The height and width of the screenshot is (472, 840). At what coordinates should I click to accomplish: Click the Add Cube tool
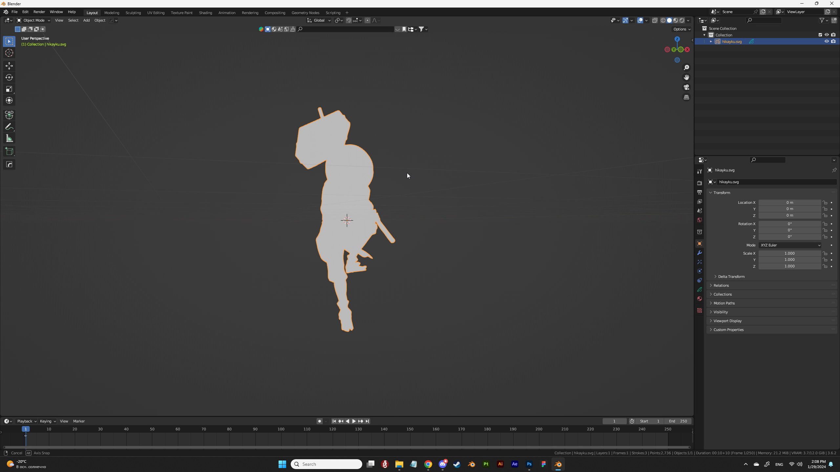pyautogui.click(x=9, y=151)
